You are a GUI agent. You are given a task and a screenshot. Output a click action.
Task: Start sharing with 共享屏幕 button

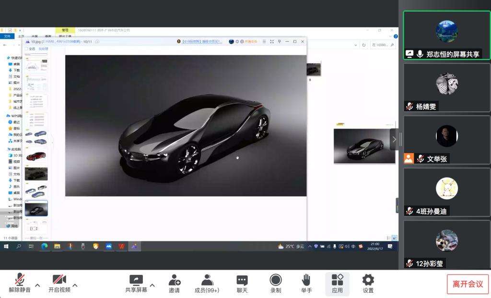(x=136, y=283)
